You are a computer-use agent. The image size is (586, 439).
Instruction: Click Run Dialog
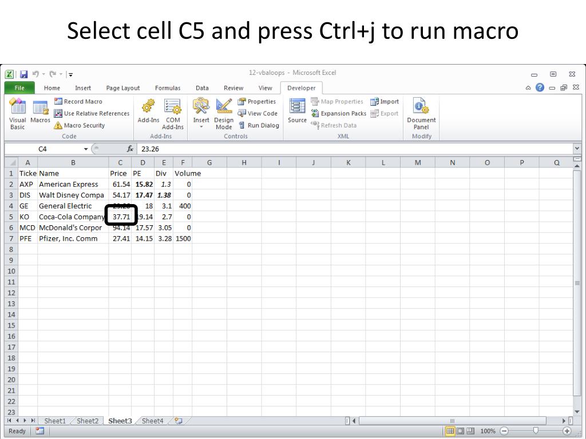259,125
